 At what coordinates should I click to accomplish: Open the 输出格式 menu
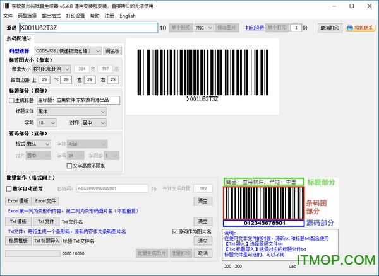(x=51, y=16)
